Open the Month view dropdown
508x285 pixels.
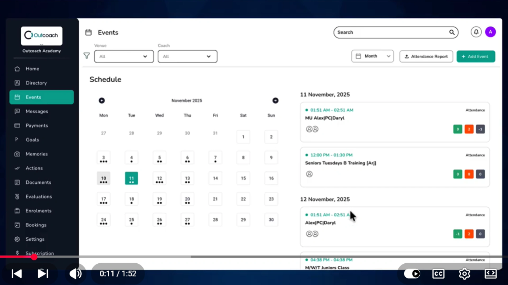point(373,56)
